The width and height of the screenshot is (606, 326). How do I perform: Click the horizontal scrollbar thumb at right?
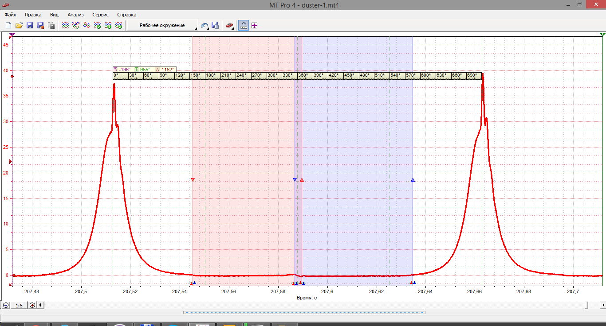(587, 305)
